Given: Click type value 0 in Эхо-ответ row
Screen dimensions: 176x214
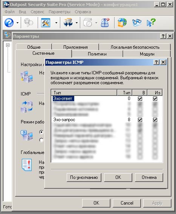Looking at the screenshot, I should tap(129, 99).
